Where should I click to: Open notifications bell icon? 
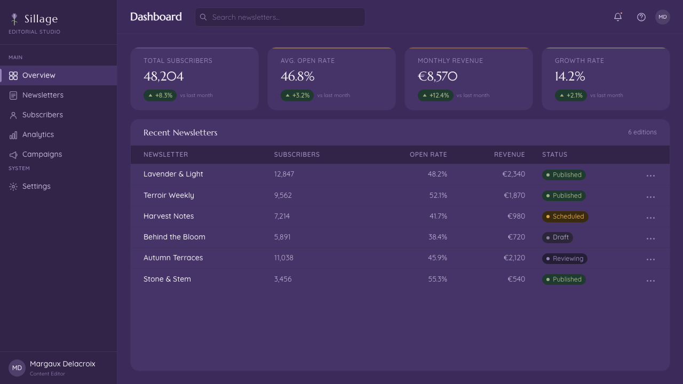618,17
